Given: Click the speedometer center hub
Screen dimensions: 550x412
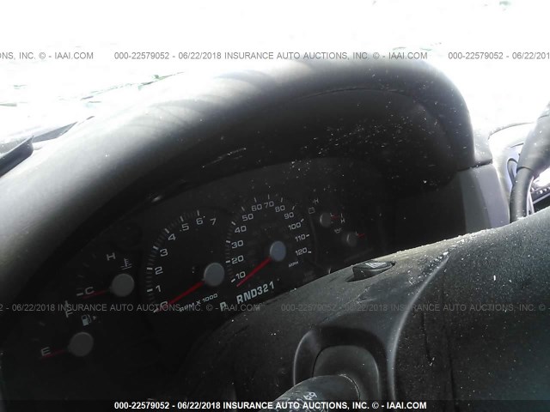Looking at the screenshot, I should coord(277,251).
